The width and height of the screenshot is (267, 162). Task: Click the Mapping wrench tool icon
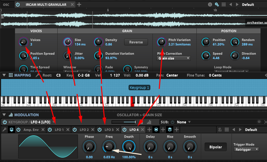pyautogui.click(x=37, y=75)
